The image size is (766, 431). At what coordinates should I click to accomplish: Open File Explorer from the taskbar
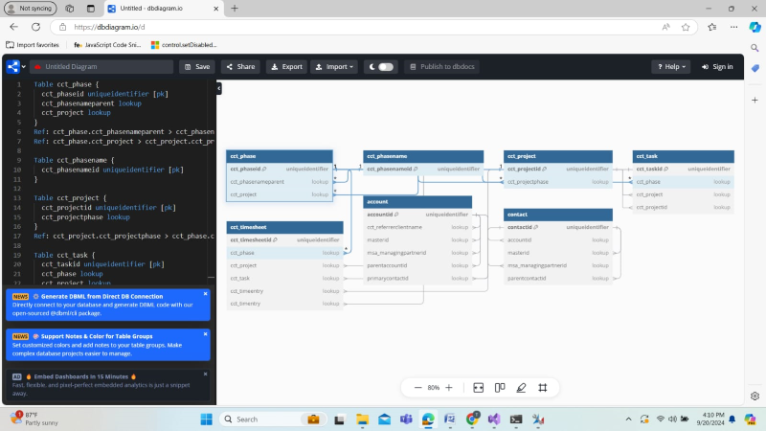[x=362, y=420]
